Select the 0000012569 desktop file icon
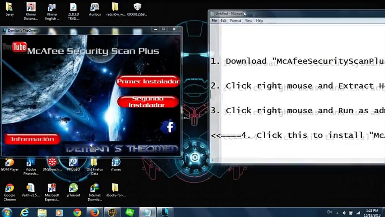This screenshot has height=217, width=385. tap(137, 9)
